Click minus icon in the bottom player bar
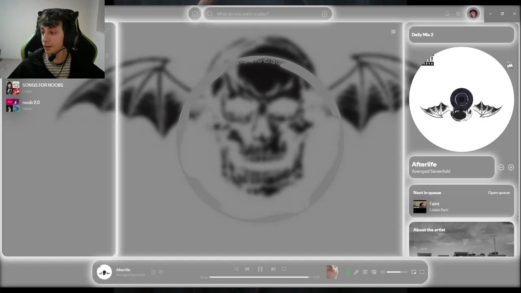The height and width of the screenshot is (293, 521). tap(153, 272)
